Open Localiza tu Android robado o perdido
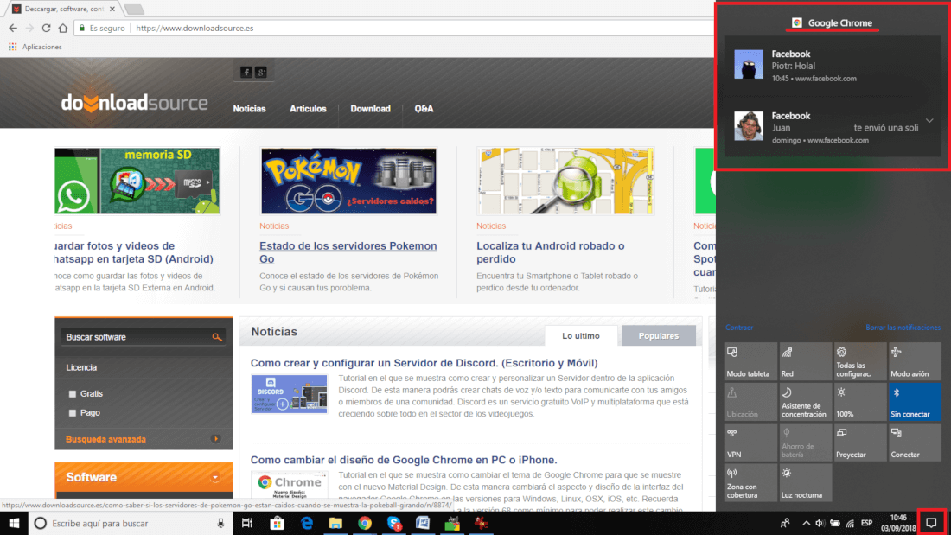The height and width of the screenshot is (535, 951). [550, 252]
